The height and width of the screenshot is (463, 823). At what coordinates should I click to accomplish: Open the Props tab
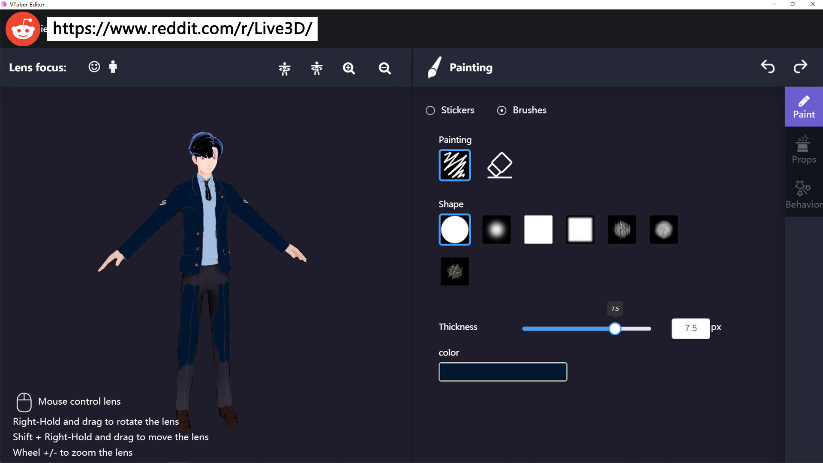tap(804, 150)
